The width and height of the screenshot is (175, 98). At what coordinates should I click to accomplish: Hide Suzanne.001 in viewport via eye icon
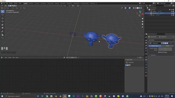(171, 13)
